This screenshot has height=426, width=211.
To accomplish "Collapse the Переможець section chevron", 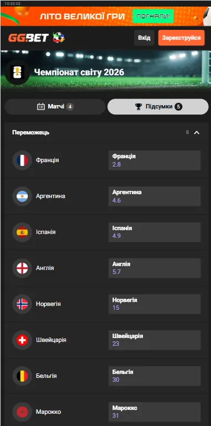I will tap(197, 133).
